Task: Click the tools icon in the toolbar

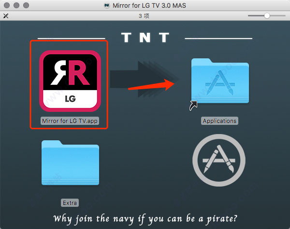Action: coord(6,16)
